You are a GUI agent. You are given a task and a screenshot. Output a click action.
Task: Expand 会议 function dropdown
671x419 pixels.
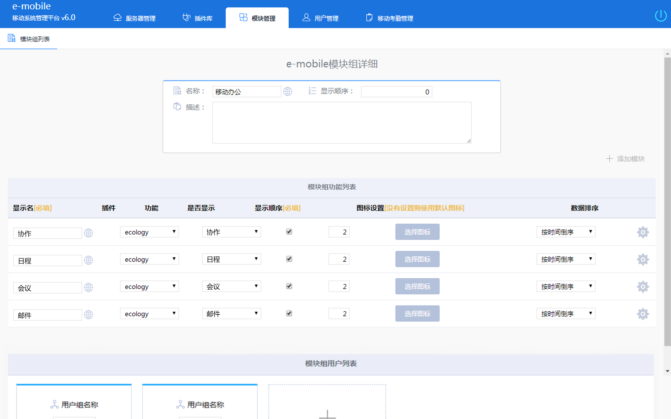pos(231,286)
